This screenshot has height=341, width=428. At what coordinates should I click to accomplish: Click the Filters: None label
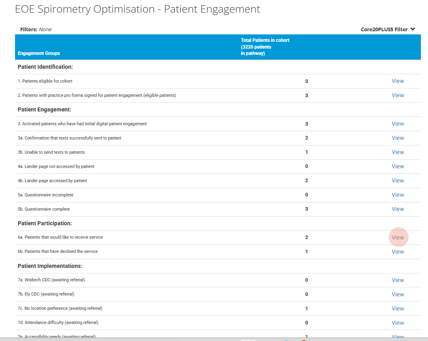(x=36, y=30)
